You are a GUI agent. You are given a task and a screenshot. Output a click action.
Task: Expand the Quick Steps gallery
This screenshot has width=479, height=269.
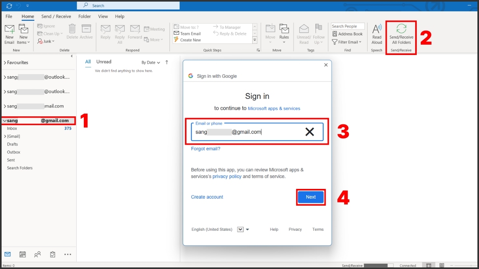(x=255, y=41)
